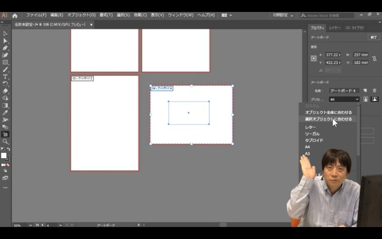Select the Artboard tool
Viewport: 382px width, 239px height.
pyautogui.click(x=5, y=134)
